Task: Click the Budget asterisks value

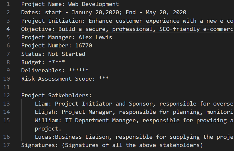Action: pyautogui.click(x=57, y=62)
